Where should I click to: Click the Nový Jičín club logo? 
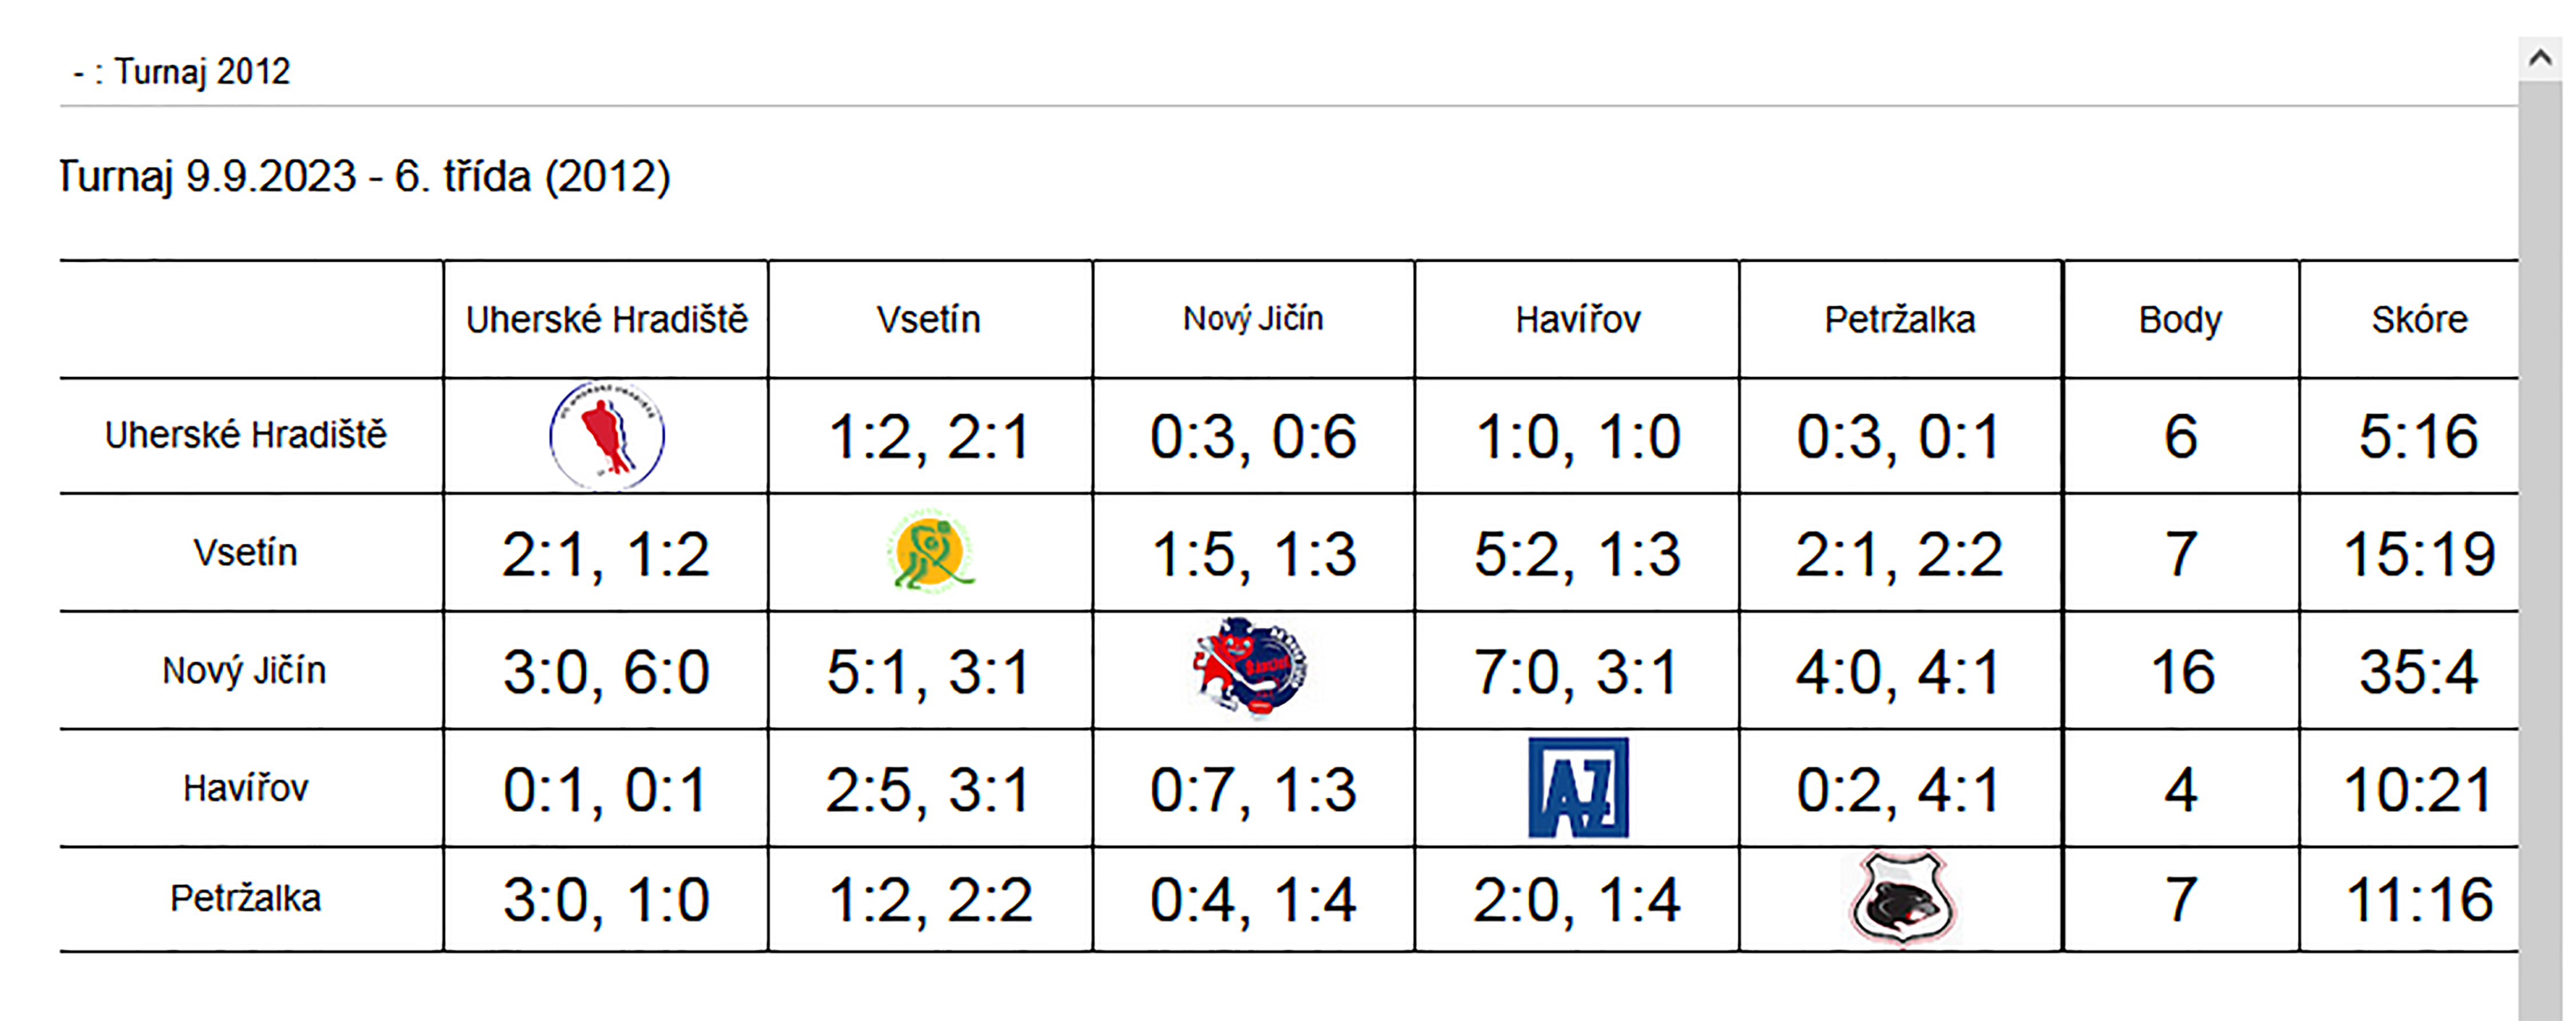(x=1252, y=668)
